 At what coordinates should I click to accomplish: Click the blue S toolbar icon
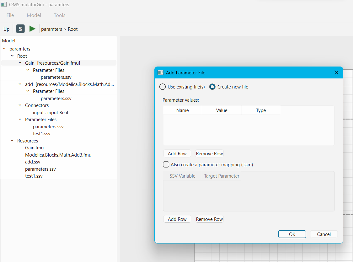(x=20, y=29)
